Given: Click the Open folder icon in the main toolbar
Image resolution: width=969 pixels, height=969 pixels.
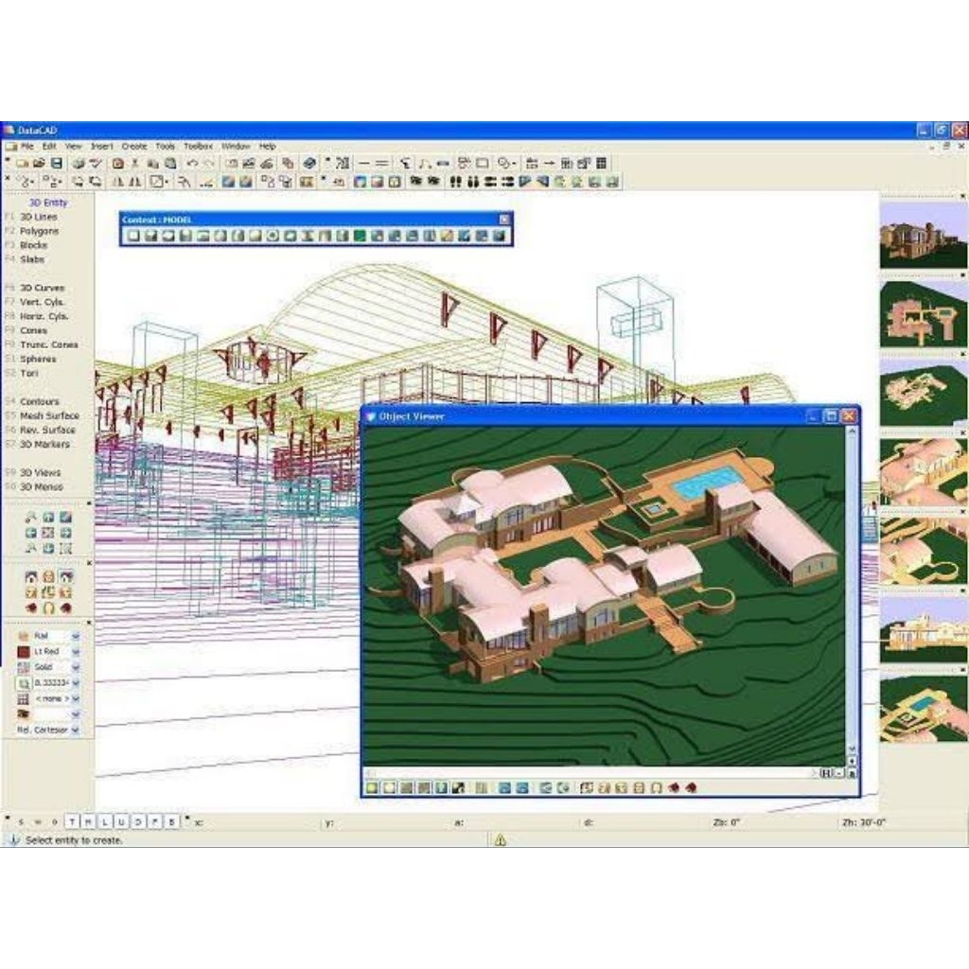Looking at the screenshot, I should tap(39, 163).
